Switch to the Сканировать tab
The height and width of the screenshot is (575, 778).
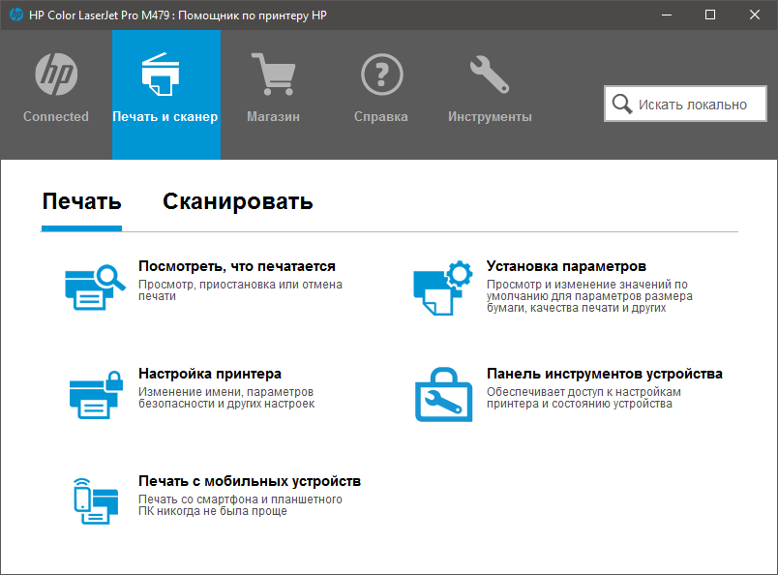pyautogui.click(x=238, y=201)
